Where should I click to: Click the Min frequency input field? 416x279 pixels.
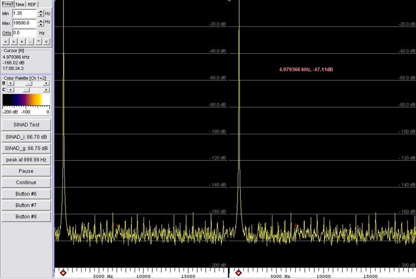coord(24,13)
